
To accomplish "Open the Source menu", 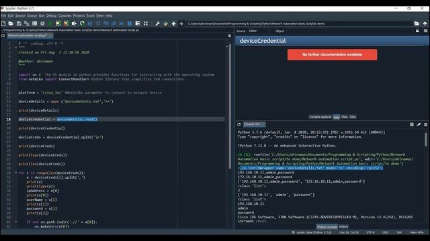I will (x=32, y=15).
